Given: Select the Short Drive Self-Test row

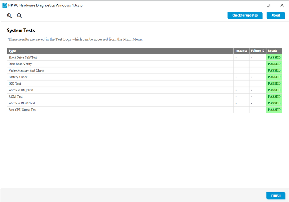Looking at the screenshot, I should (144, 58).
